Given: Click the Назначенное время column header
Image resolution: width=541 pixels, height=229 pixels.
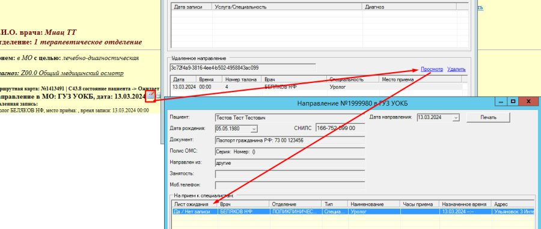Looking at the screenshot, I should point(466,204).
